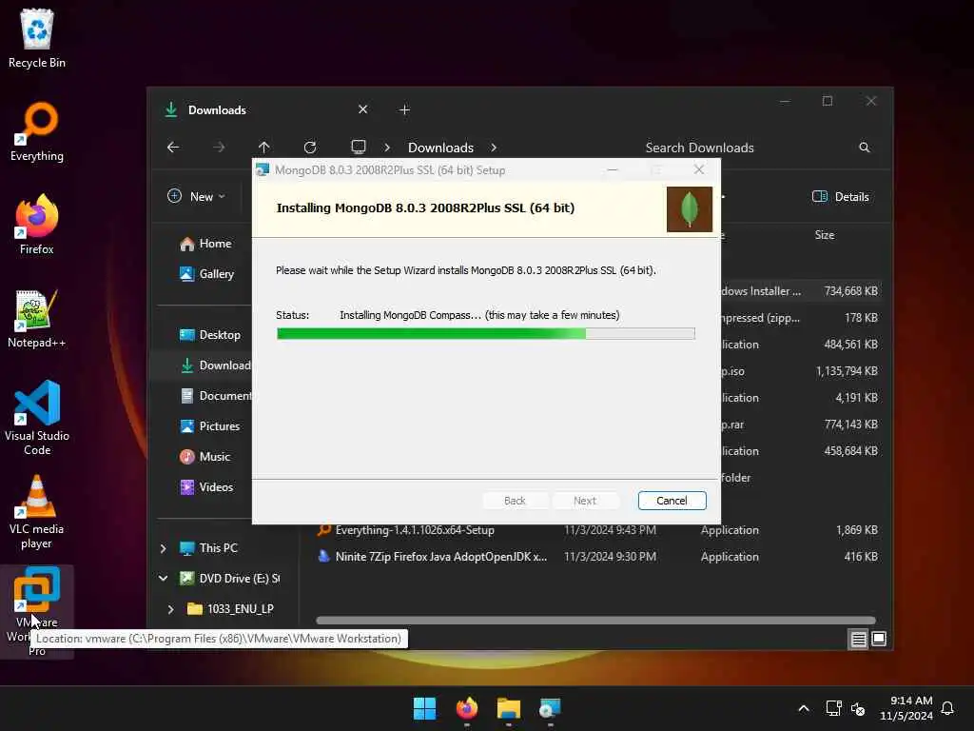Viewport: 974px width, 731px height.
Task: Click the disabled Next button in setup
Action: (585, 501)
